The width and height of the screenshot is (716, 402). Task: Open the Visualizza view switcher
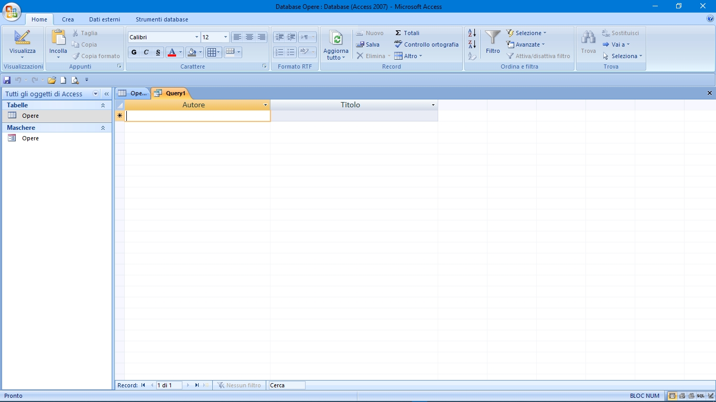coord(23,44)
